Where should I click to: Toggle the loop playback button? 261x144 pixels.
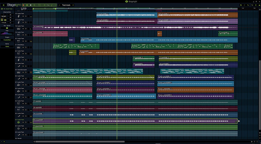(x=34, y=5)
